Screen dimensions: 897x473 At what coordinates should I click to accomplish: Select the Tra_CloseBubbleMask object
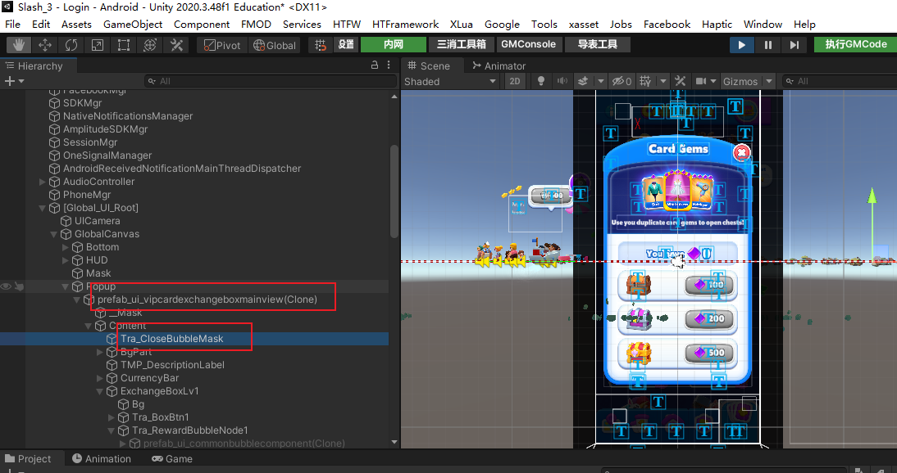point(171,339)
